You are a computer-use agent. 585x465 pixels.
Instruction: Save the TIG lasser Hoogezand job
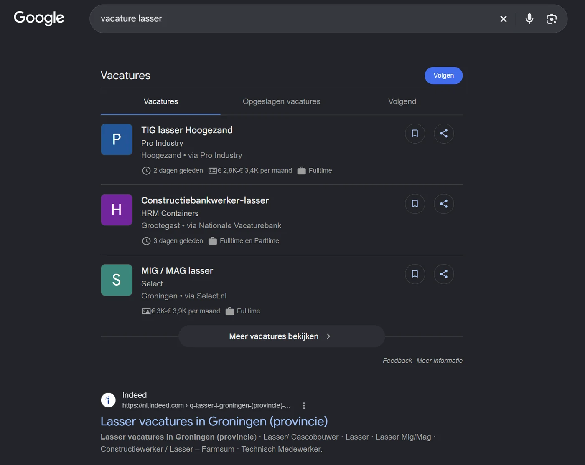tap(415, 134)
